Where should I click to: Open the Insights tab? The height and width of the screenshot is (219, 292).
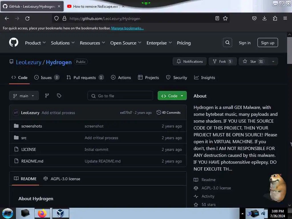204,78
